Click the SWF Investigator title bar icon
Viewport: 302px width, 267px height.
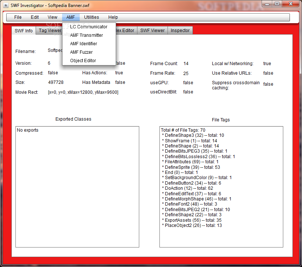pyautogui.click(x=6, y=6)
